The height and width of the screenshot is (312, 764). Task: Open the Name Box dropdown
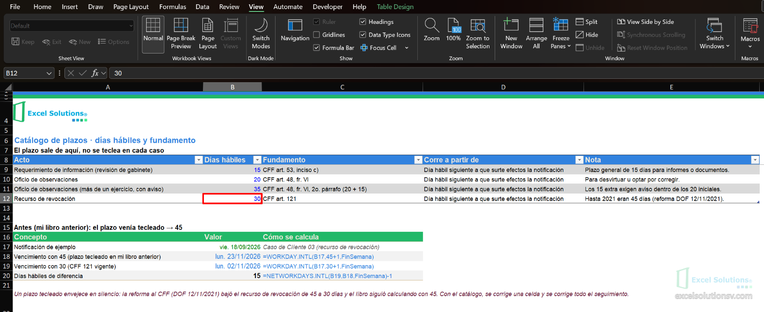point(49,73)
